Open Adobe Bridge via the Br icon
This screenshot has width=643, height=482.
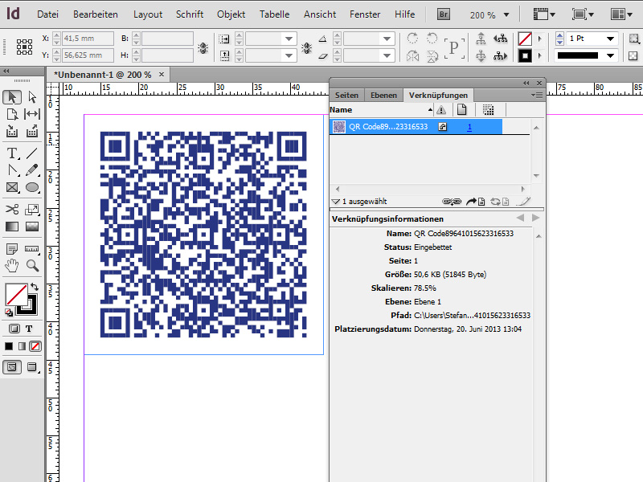(x=443, y=14)
